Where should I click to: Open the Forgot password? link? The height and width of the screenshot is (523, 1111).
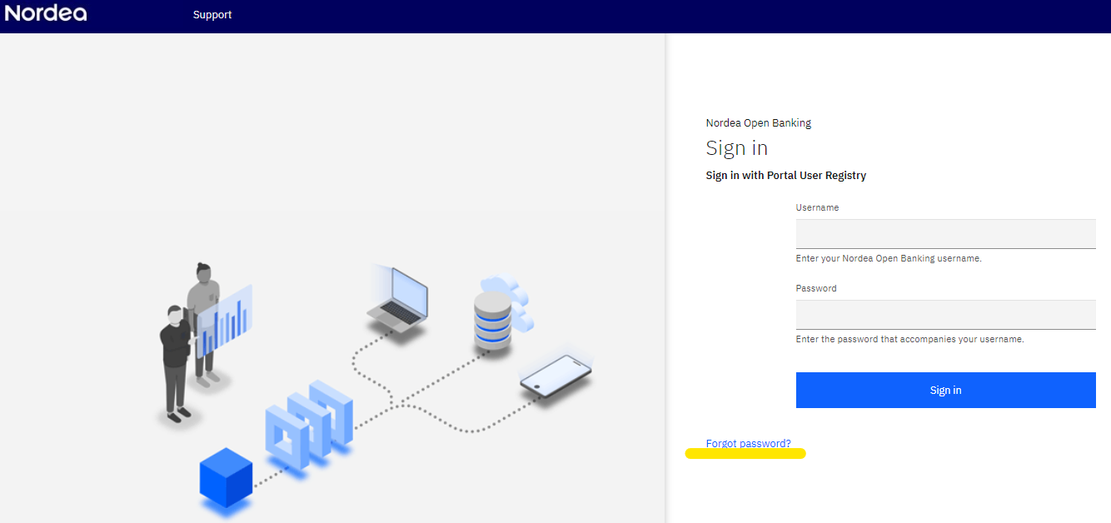coord(748,443)
